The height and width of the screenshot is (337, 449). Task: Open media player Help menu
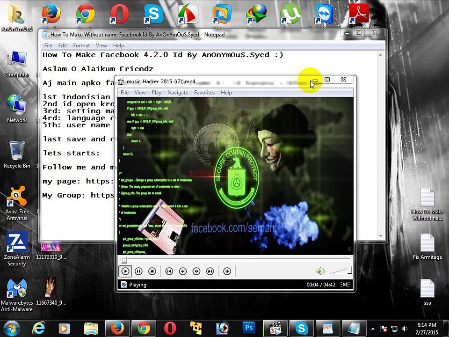click(x=226, y=93)
